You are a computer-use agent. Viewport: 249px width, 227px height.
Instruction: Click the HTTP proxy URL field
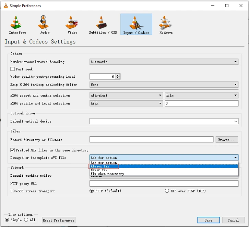164,184
